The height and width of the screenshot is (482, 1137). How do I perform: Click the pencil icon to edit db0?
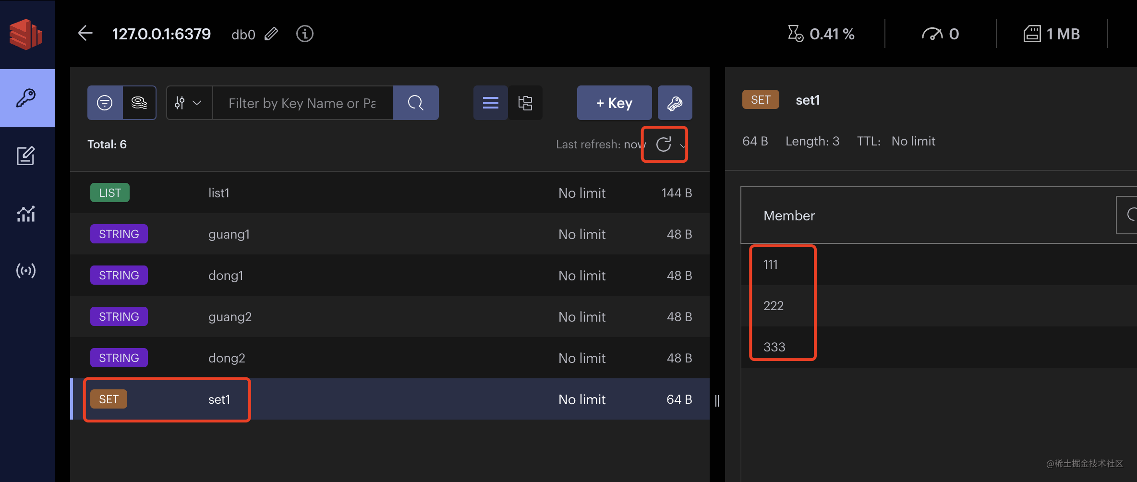tap(271, 34)
